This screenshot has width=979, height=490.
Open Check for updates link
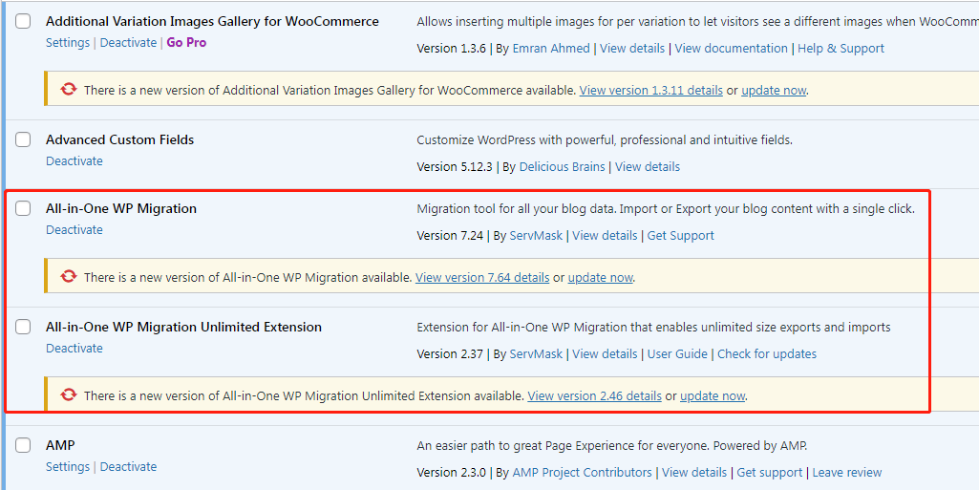click(x=767, y=353)
